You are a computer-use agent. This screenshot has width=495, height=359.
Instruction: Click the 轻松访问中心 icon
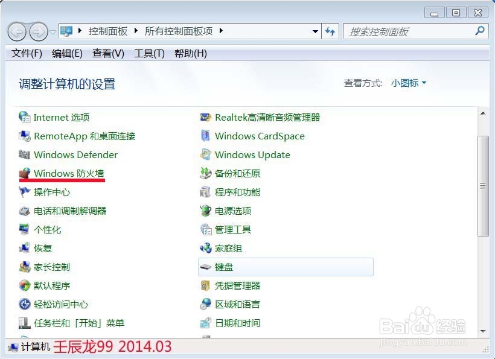(24, 304)
